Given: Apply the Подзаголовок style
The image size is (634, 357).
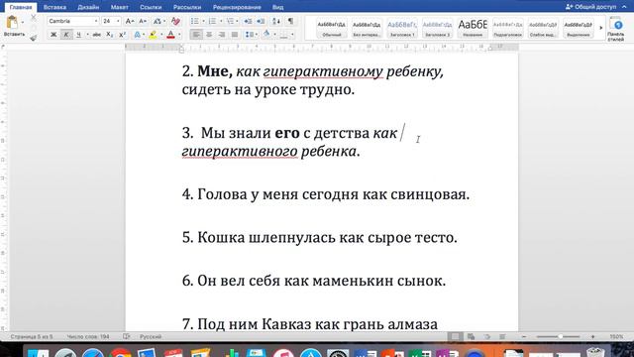Looking at the screenshot, I should tap(507, 29).
